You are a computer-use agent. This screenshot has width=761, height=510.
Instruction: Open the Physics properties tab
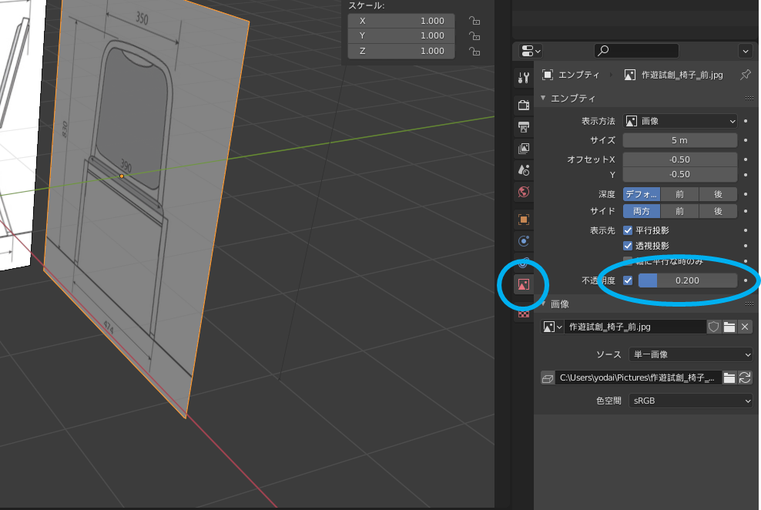(x=523, y=241)
